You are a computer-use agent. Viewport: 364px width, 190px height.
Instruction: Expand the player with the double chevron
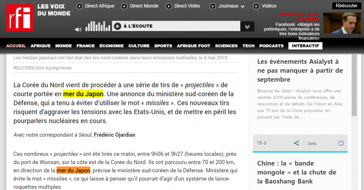click(x=247, y=27)
